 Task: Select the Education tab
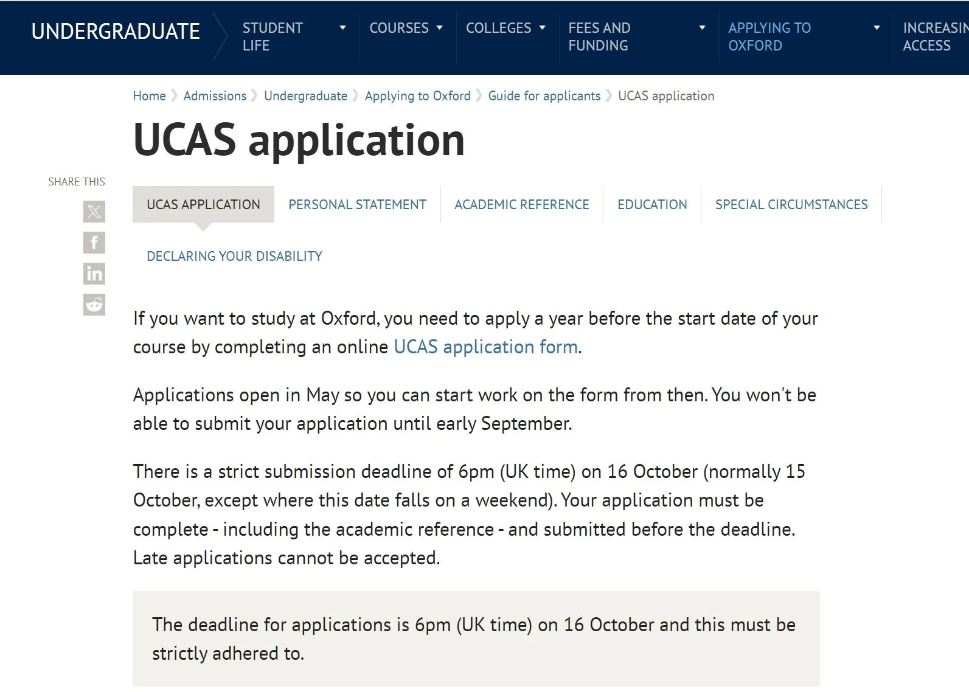point(652,205)
